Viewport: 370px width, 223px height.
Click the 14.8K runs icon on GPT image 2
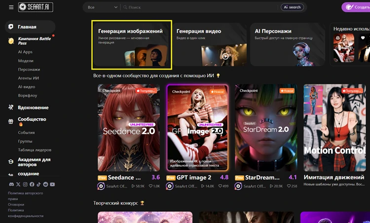pyautogui.click(x=203, y=186)
